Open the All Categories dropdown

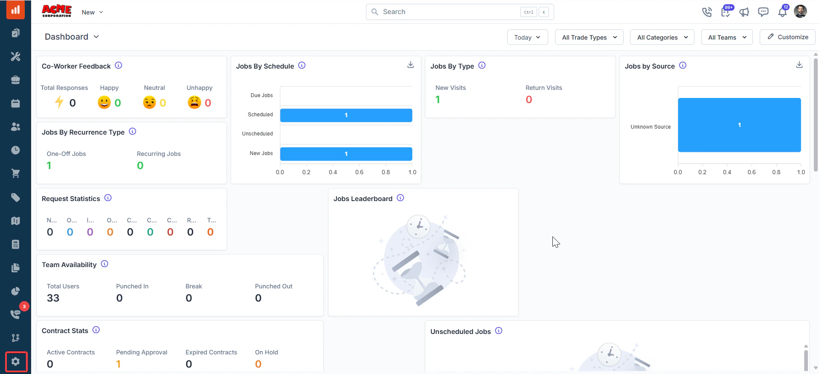click(x=662, y=37)
